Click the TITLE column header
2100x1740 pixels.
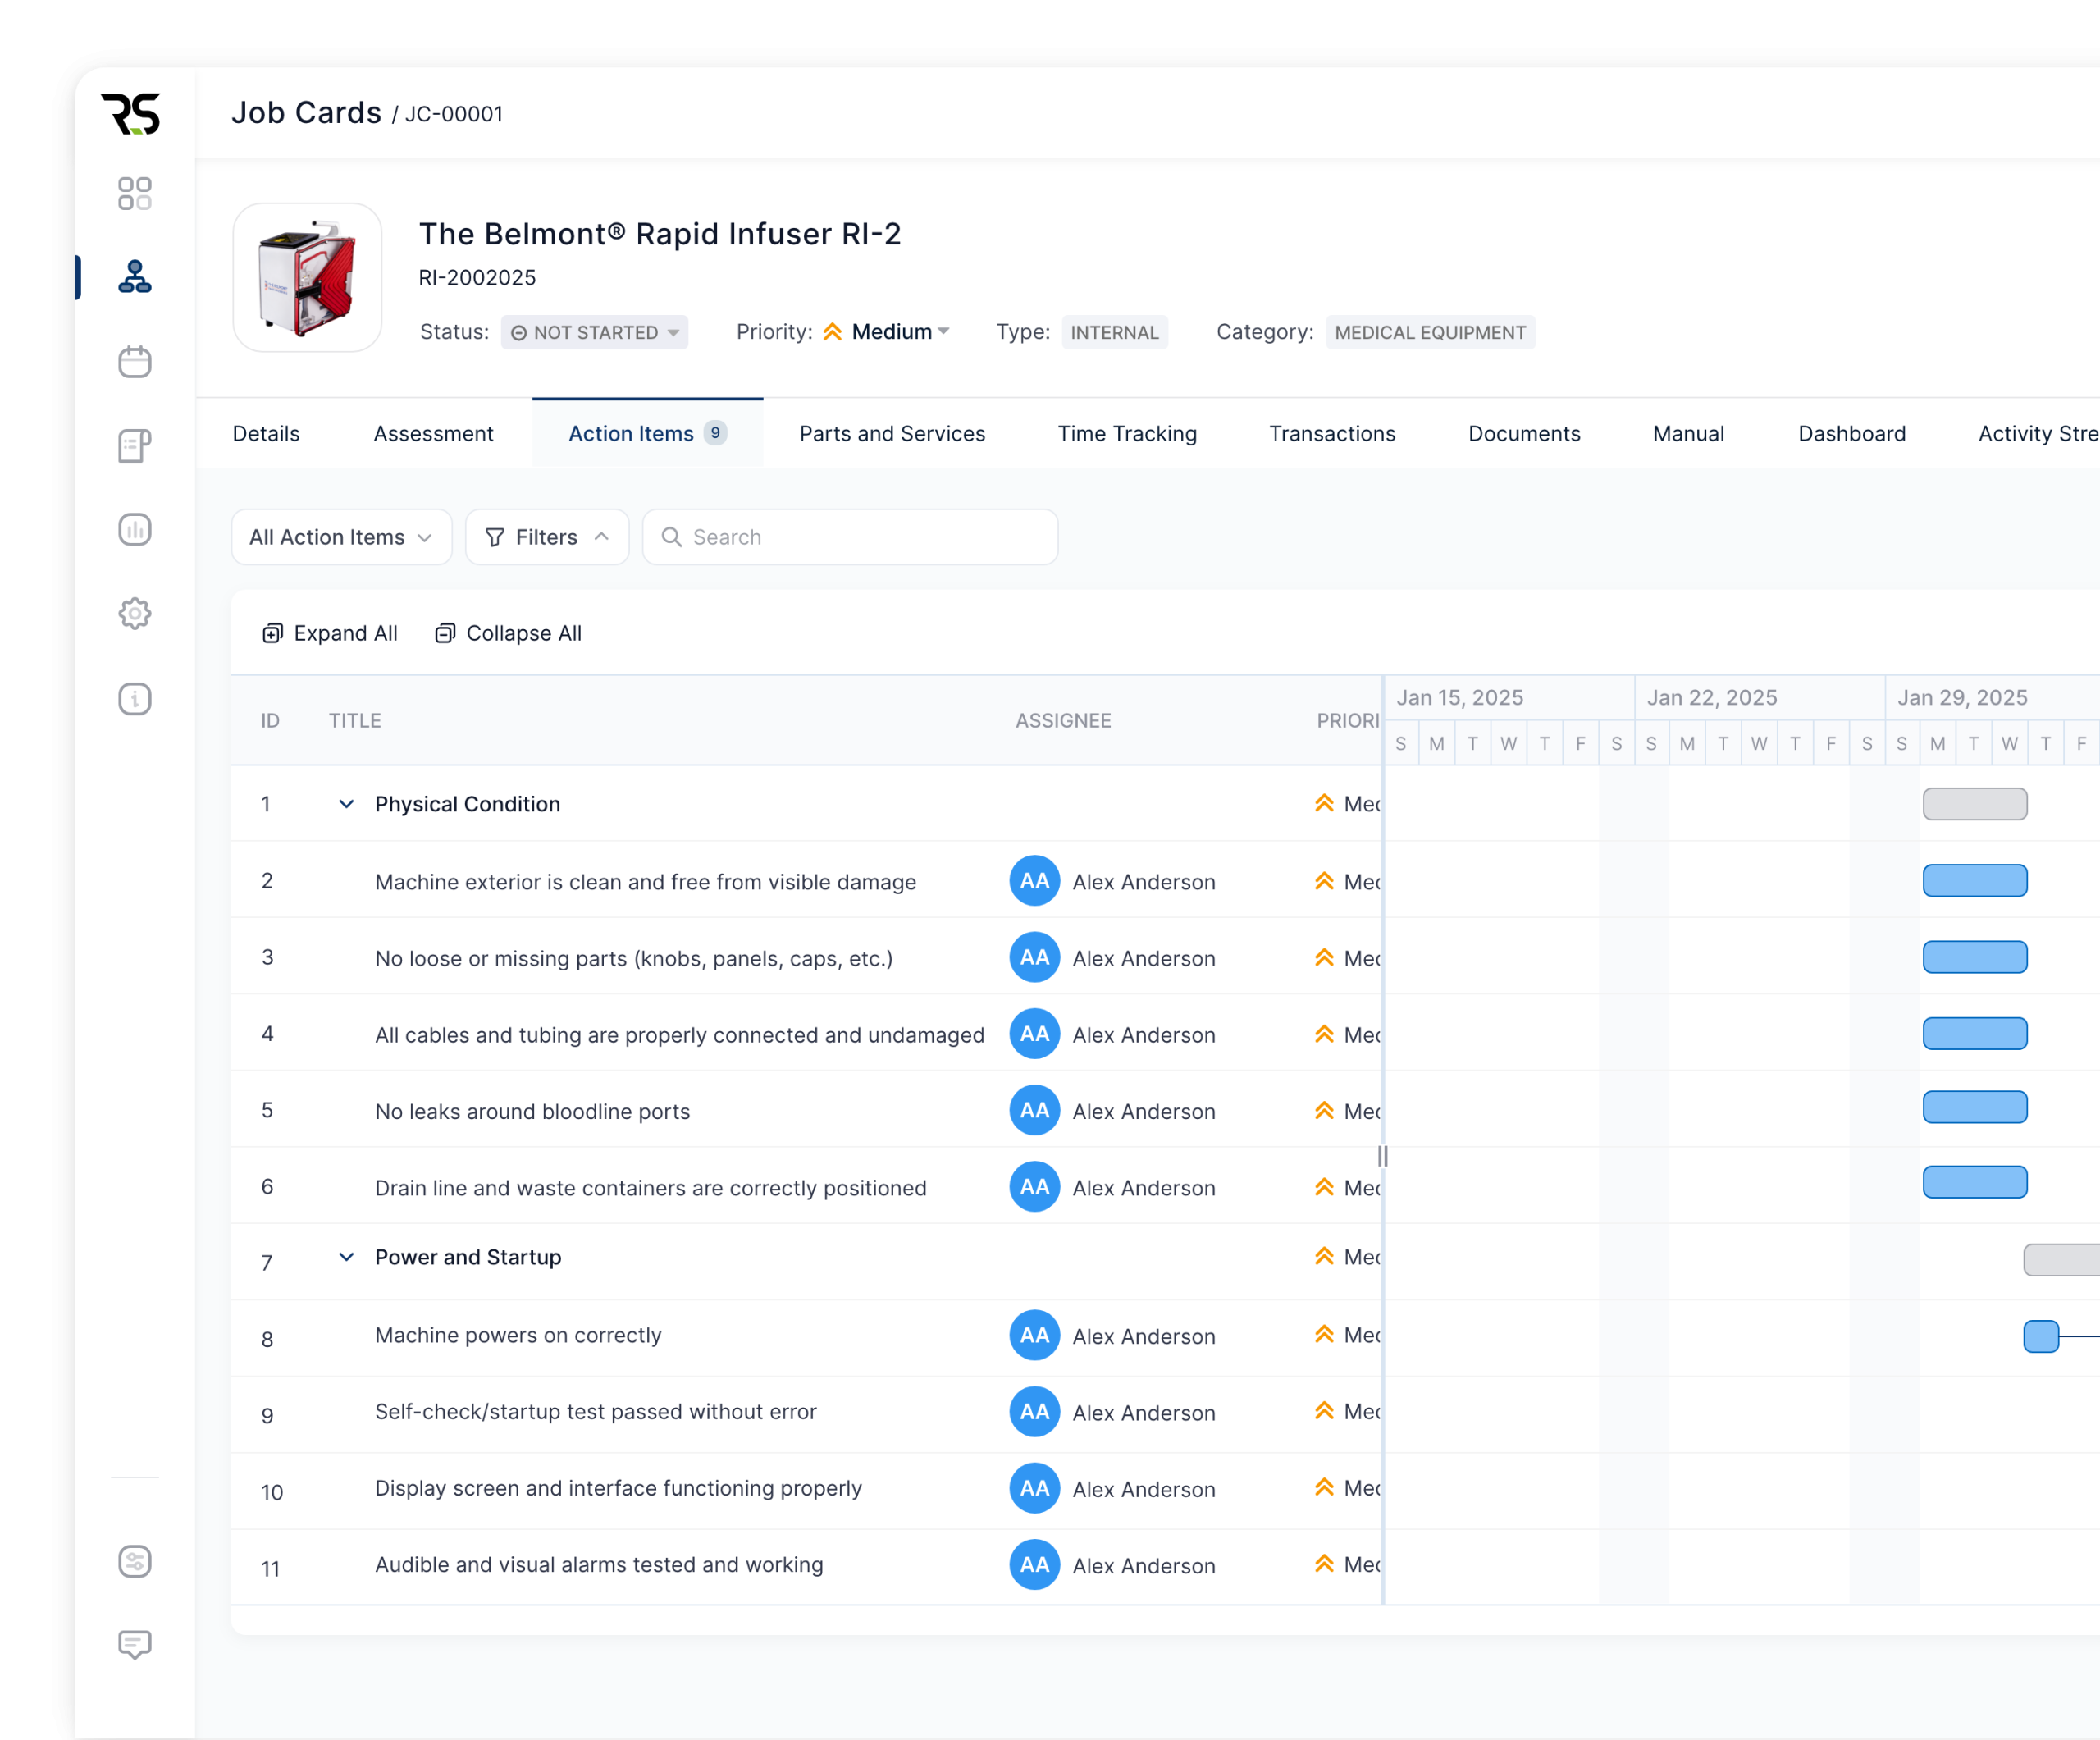[x=355, y=720]
